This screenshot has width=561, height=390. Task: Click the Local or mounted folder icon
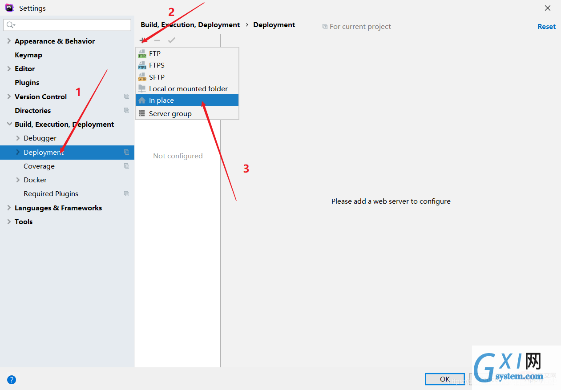[142, 88]
